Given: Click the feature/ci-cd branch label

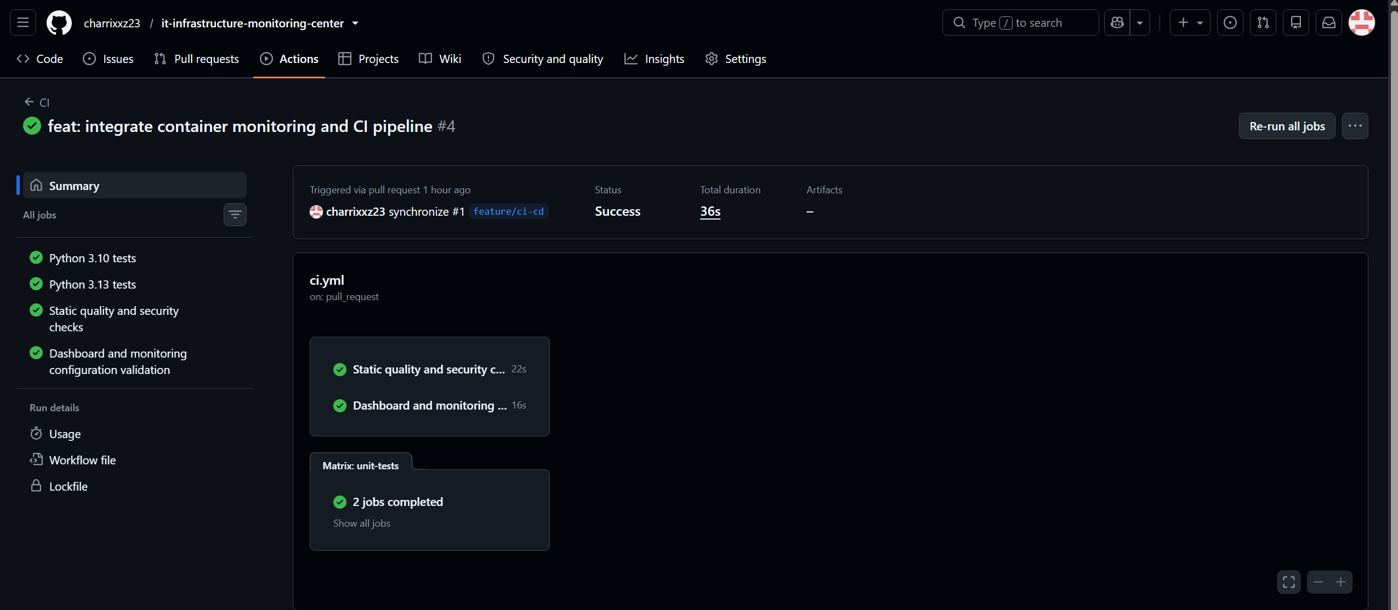Looking at the screenshot, I should [x=508, y=211].
